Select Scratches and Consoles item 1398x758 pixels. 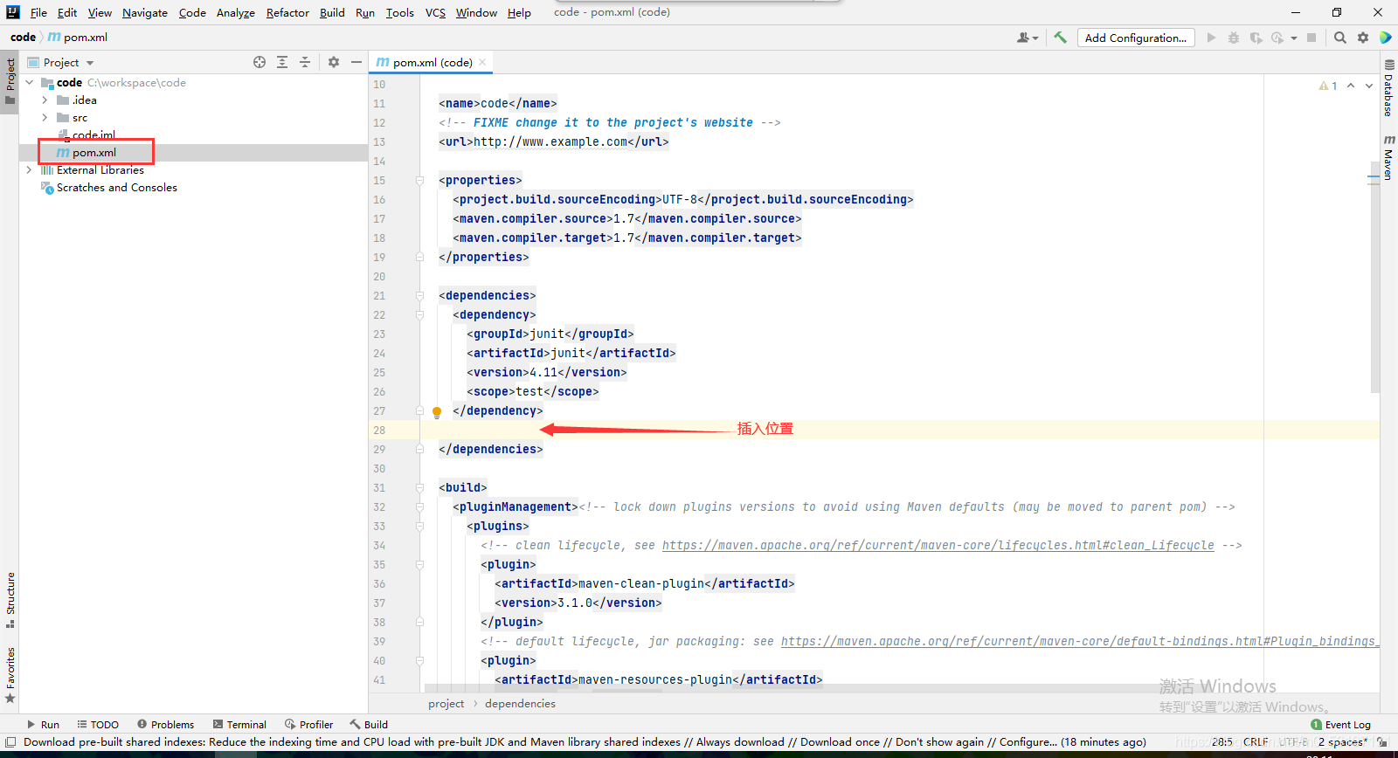click(116, 188)
